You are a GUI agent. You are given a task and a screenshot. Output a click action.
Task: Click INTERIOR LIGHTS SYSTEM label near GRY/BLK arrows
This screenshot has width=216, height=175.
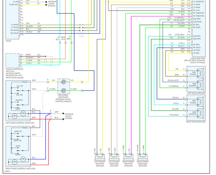pyautogui.click(x=69, y=116)
